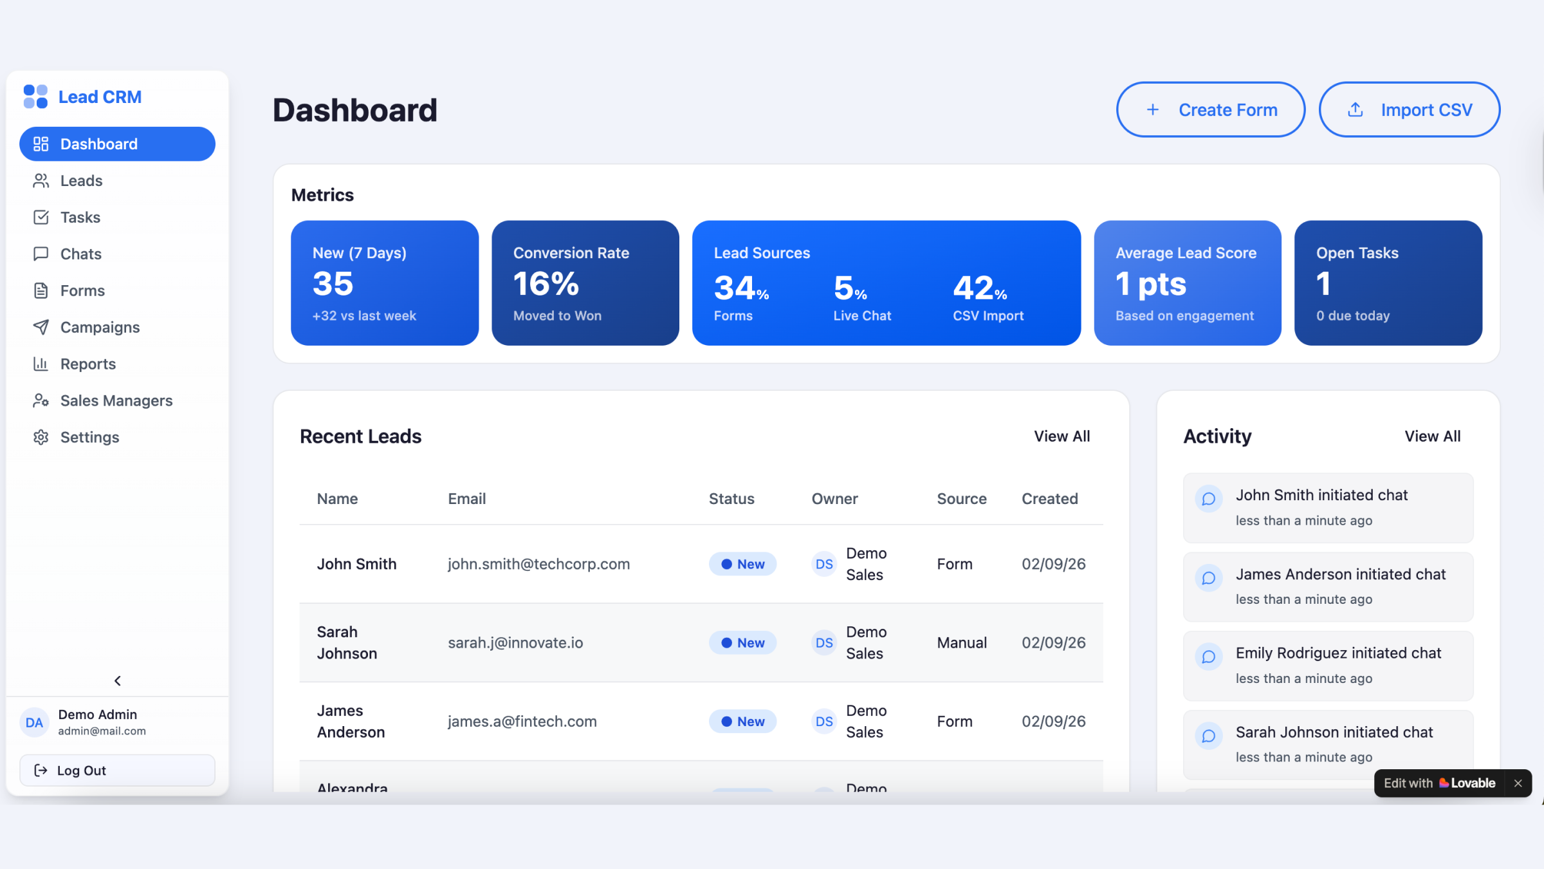Click the Forms document icon in sidebar
The width and height of the screenshot is (1544, 869).
tap(41, 291)
